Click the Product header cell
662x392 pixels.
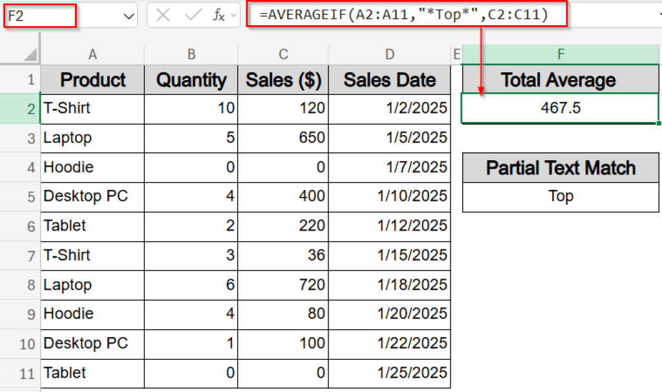click(92, 79)
